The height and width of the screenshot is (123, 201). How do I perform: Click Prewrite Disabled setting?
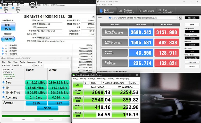tap(192, 45)
